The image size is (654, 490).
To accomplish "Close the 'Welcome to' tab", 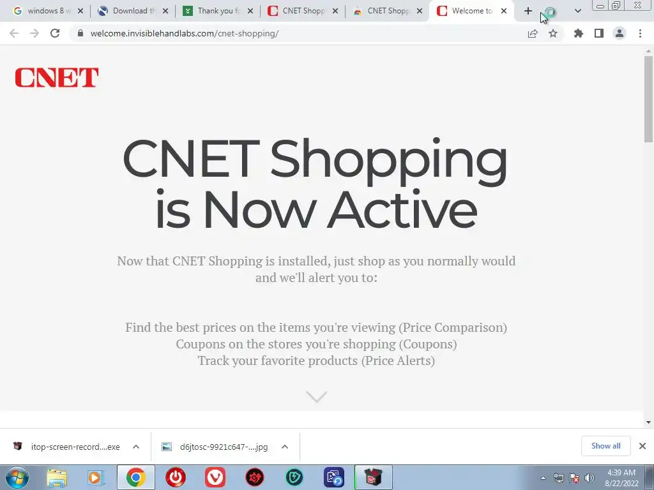I will [x=504, y=11].
